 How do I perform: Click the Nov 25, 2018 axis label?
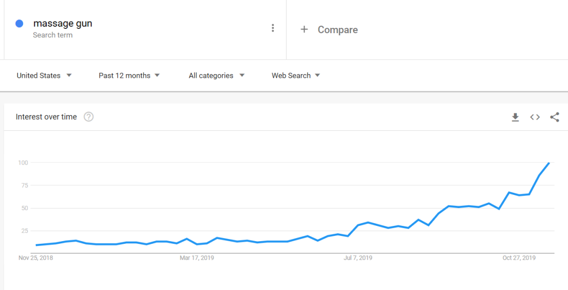coord(36,258)
